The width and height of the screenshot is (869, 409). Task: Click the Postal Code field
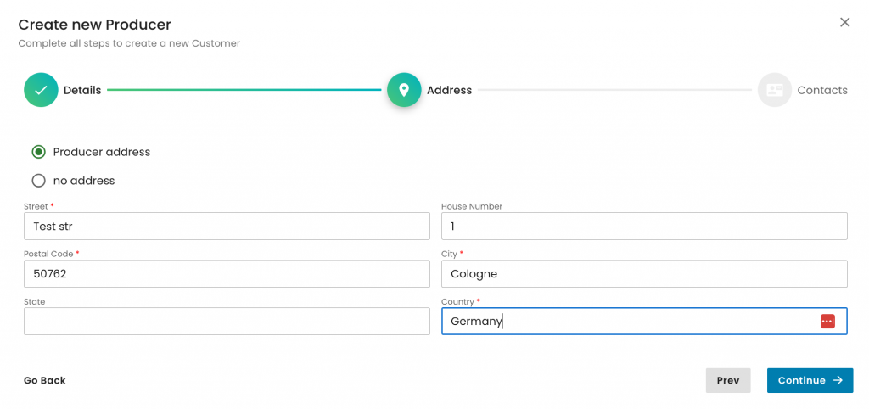point(227,274)
